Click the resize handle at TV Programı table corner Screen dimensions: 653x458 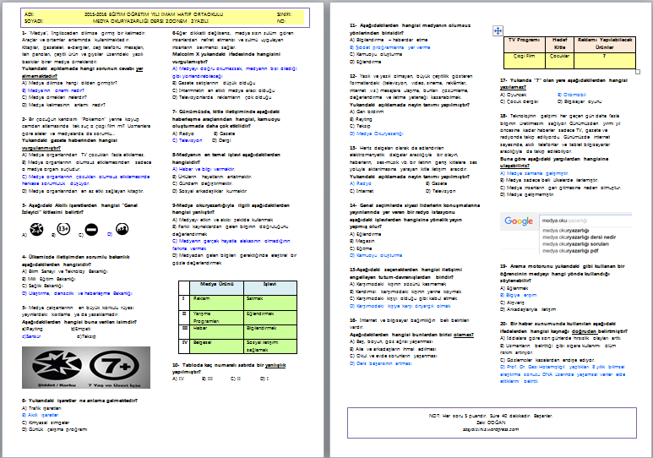point(639,71)
